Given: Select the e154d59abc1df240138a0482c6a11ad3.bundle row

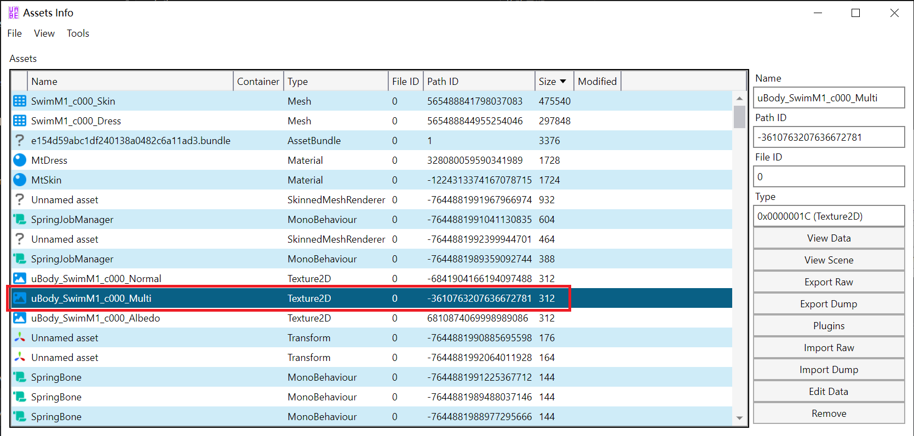Looking at the screenshot, I should pos(371,140).
